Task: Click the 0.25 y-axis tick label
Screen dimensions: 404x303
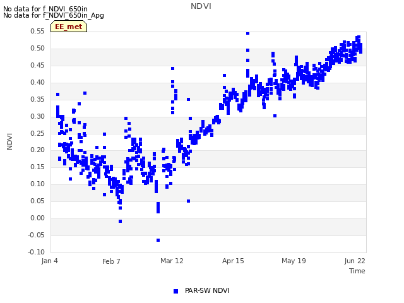Action: coord(38,133)
